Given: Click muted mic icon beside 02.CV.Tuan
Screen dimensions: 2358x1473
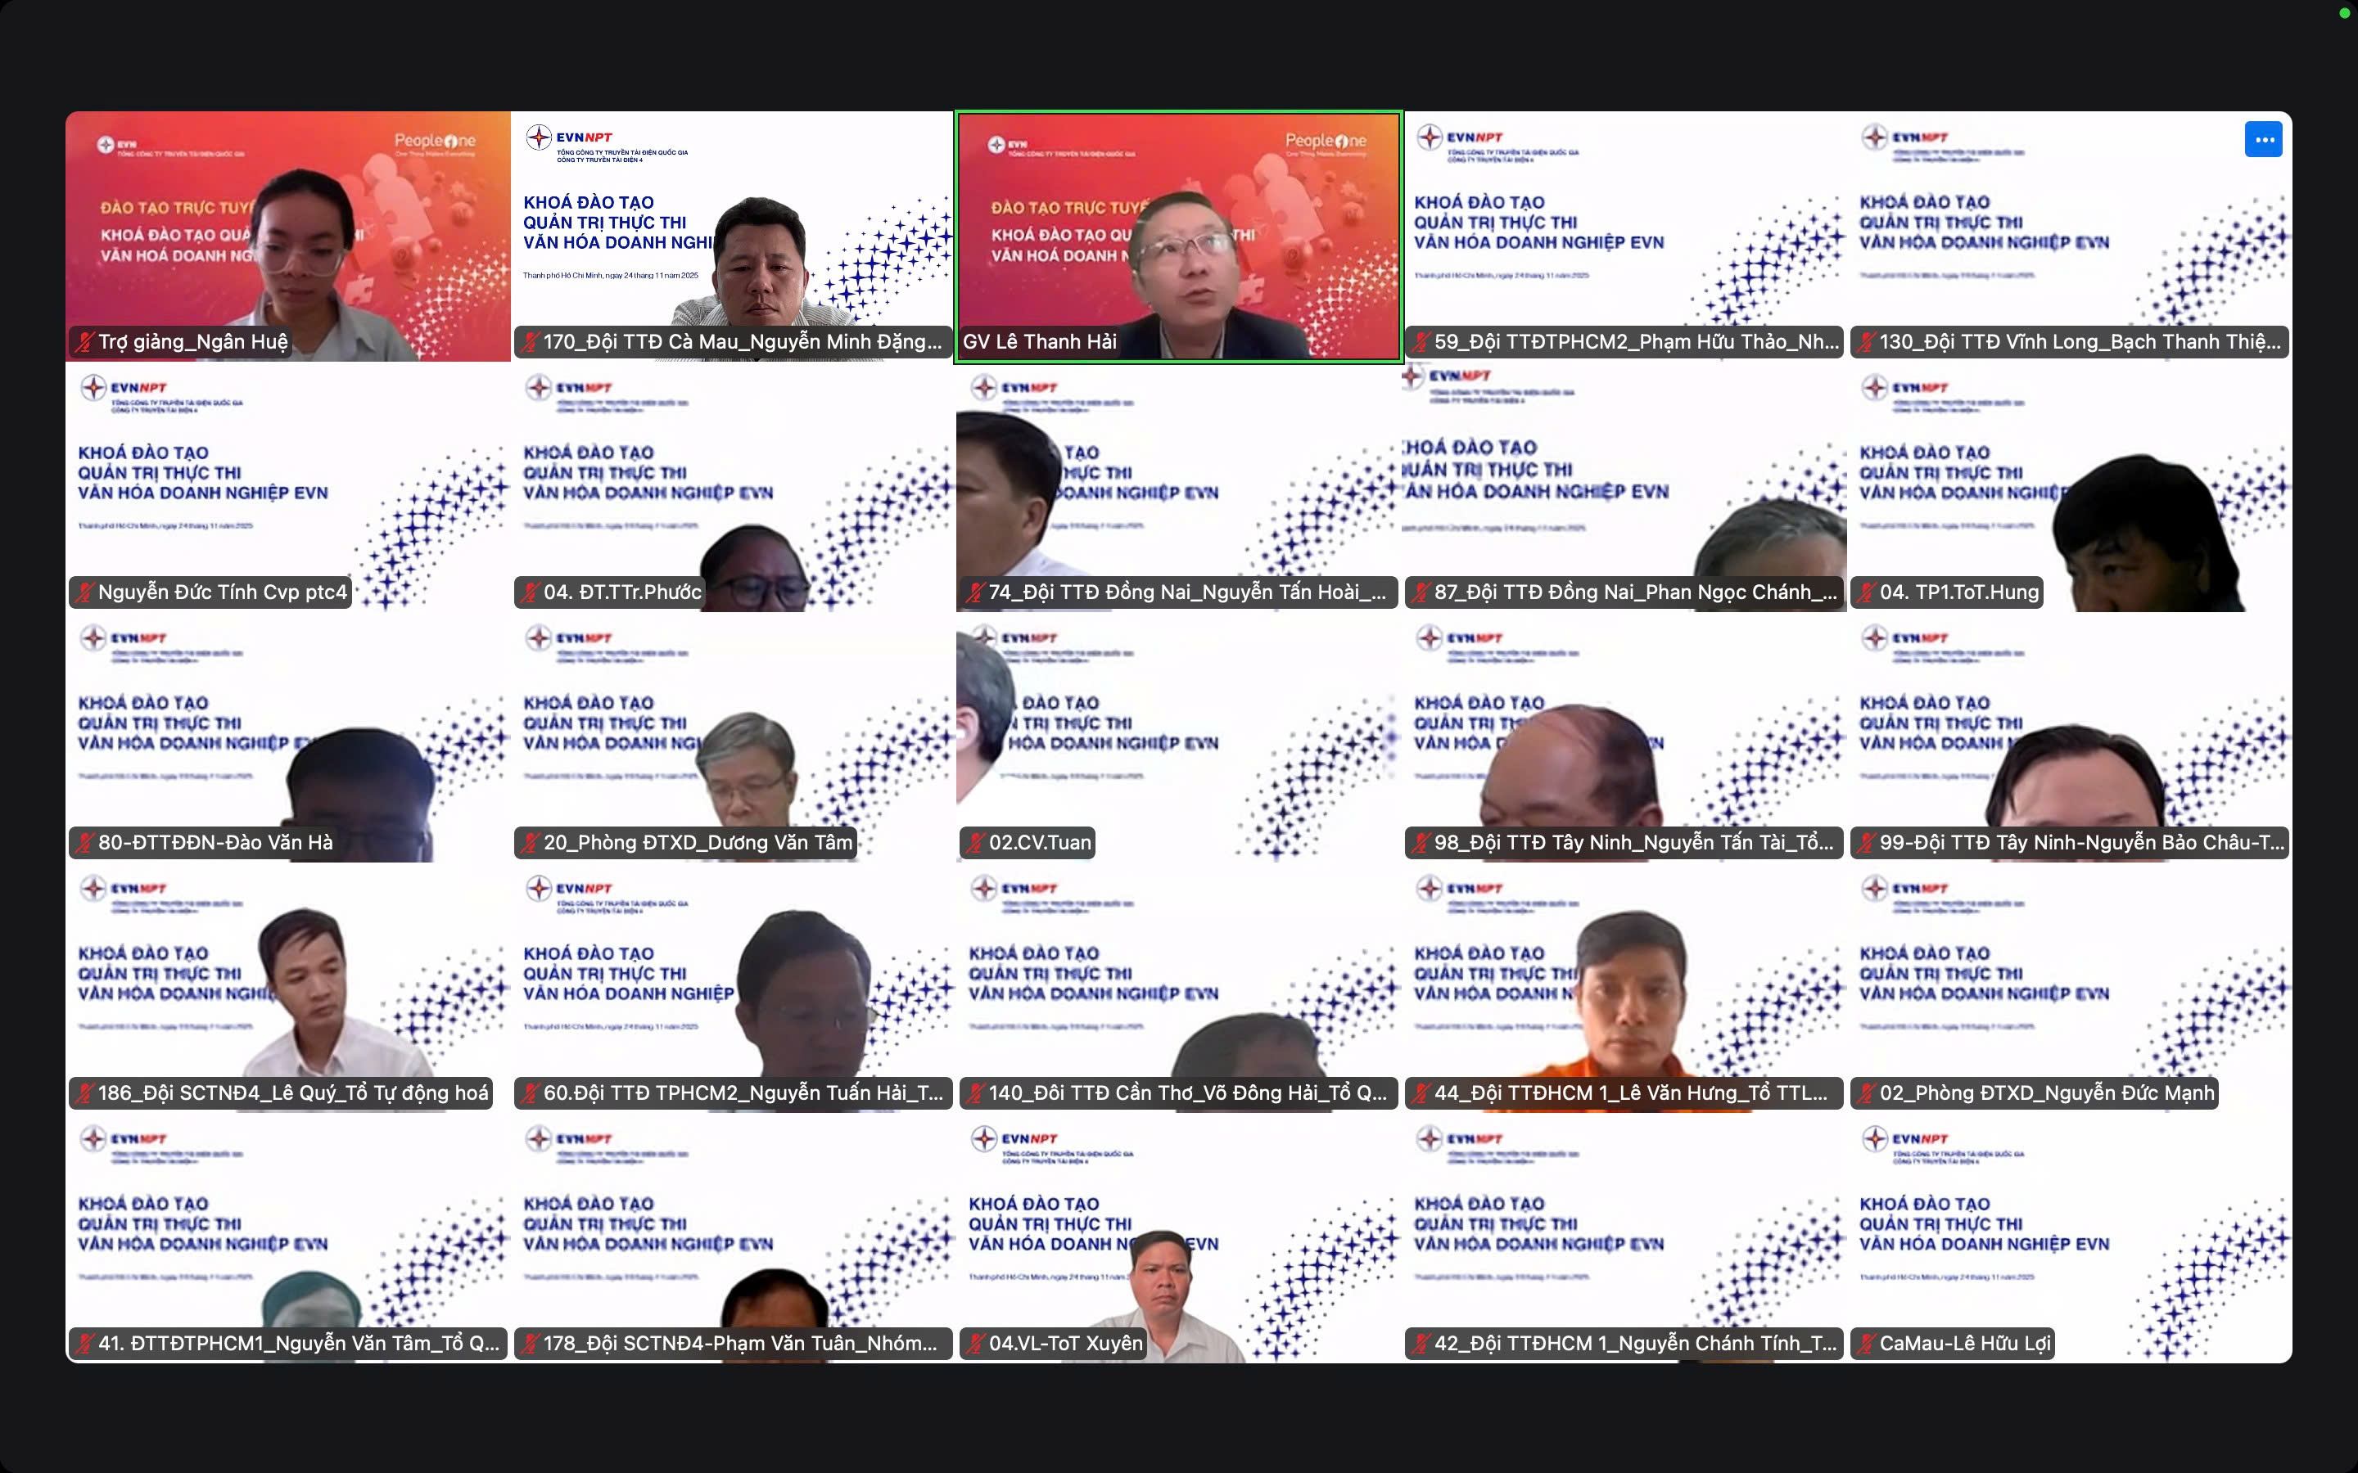Looking at the screenshot, I should click(x=975, y=843).
